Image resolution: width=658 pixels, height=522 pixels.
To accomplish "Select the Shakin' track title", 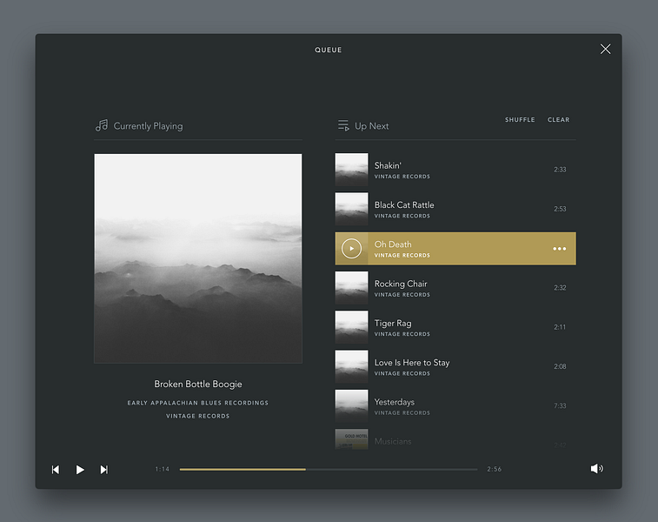I will point(388,165).
